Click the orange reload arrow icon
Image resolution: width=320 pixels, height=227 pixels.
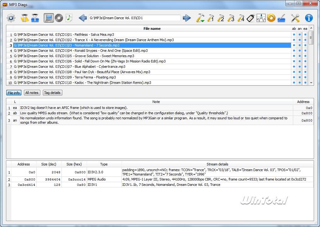[271, 18]
